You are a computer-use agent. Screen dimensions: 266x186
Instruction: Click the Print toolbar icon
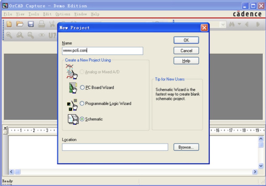[41, 25]
